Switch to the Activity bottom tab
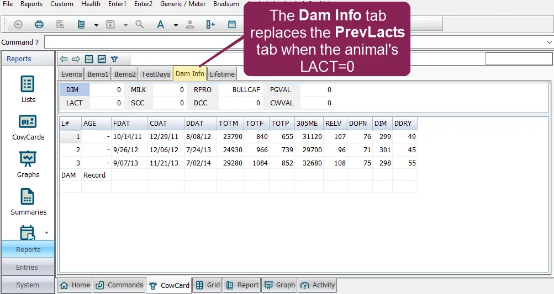The height and width of the screenshot is (294, 554). (317, 285)
